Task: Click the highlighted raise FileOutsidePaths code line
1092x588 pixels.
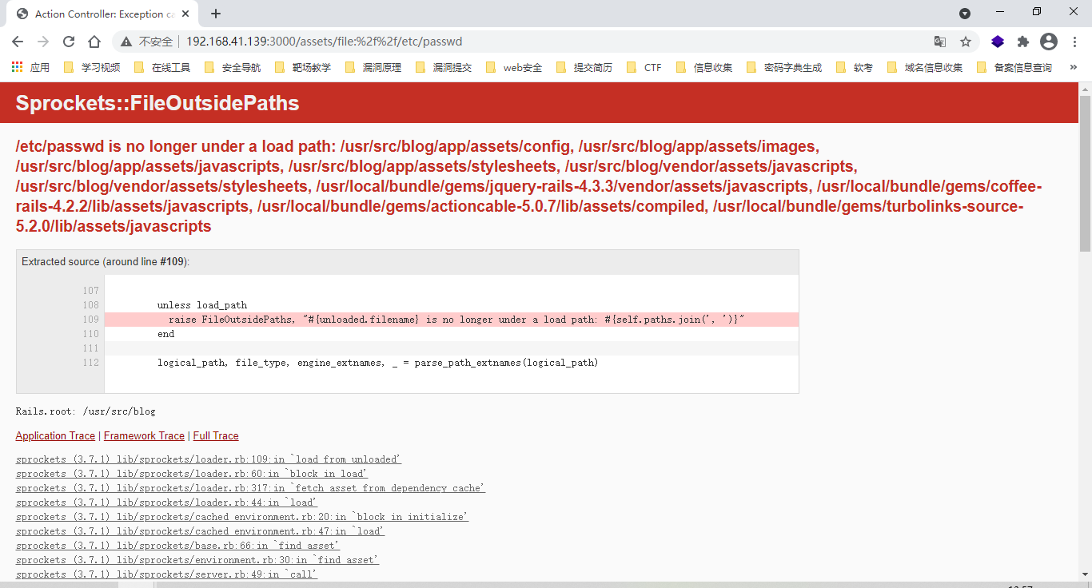Action: tap(452, 320)
